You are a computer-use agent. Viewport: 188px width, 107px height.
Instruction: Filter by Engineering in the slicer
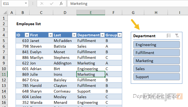(157, 45)
